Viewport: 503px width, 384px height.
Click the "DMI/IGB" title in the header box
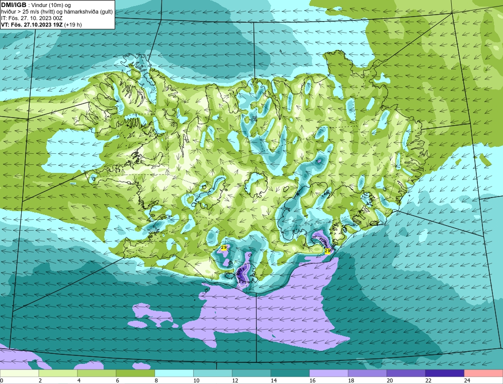point(14,5)
